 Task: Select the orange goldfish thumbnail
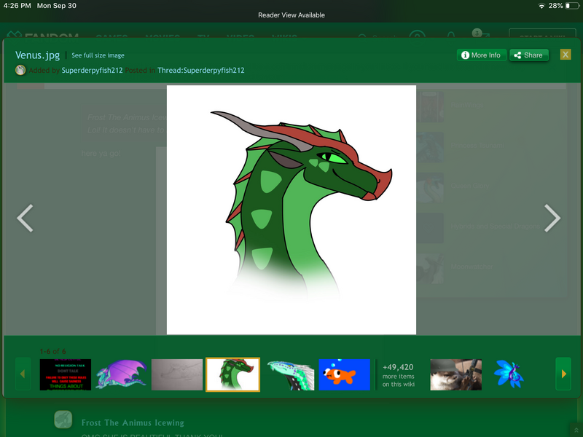344,374
